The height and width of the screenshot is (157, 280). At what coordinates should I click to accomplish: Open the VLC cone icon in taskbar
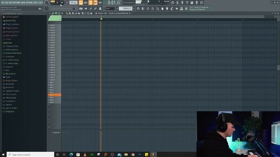(85, 154)
